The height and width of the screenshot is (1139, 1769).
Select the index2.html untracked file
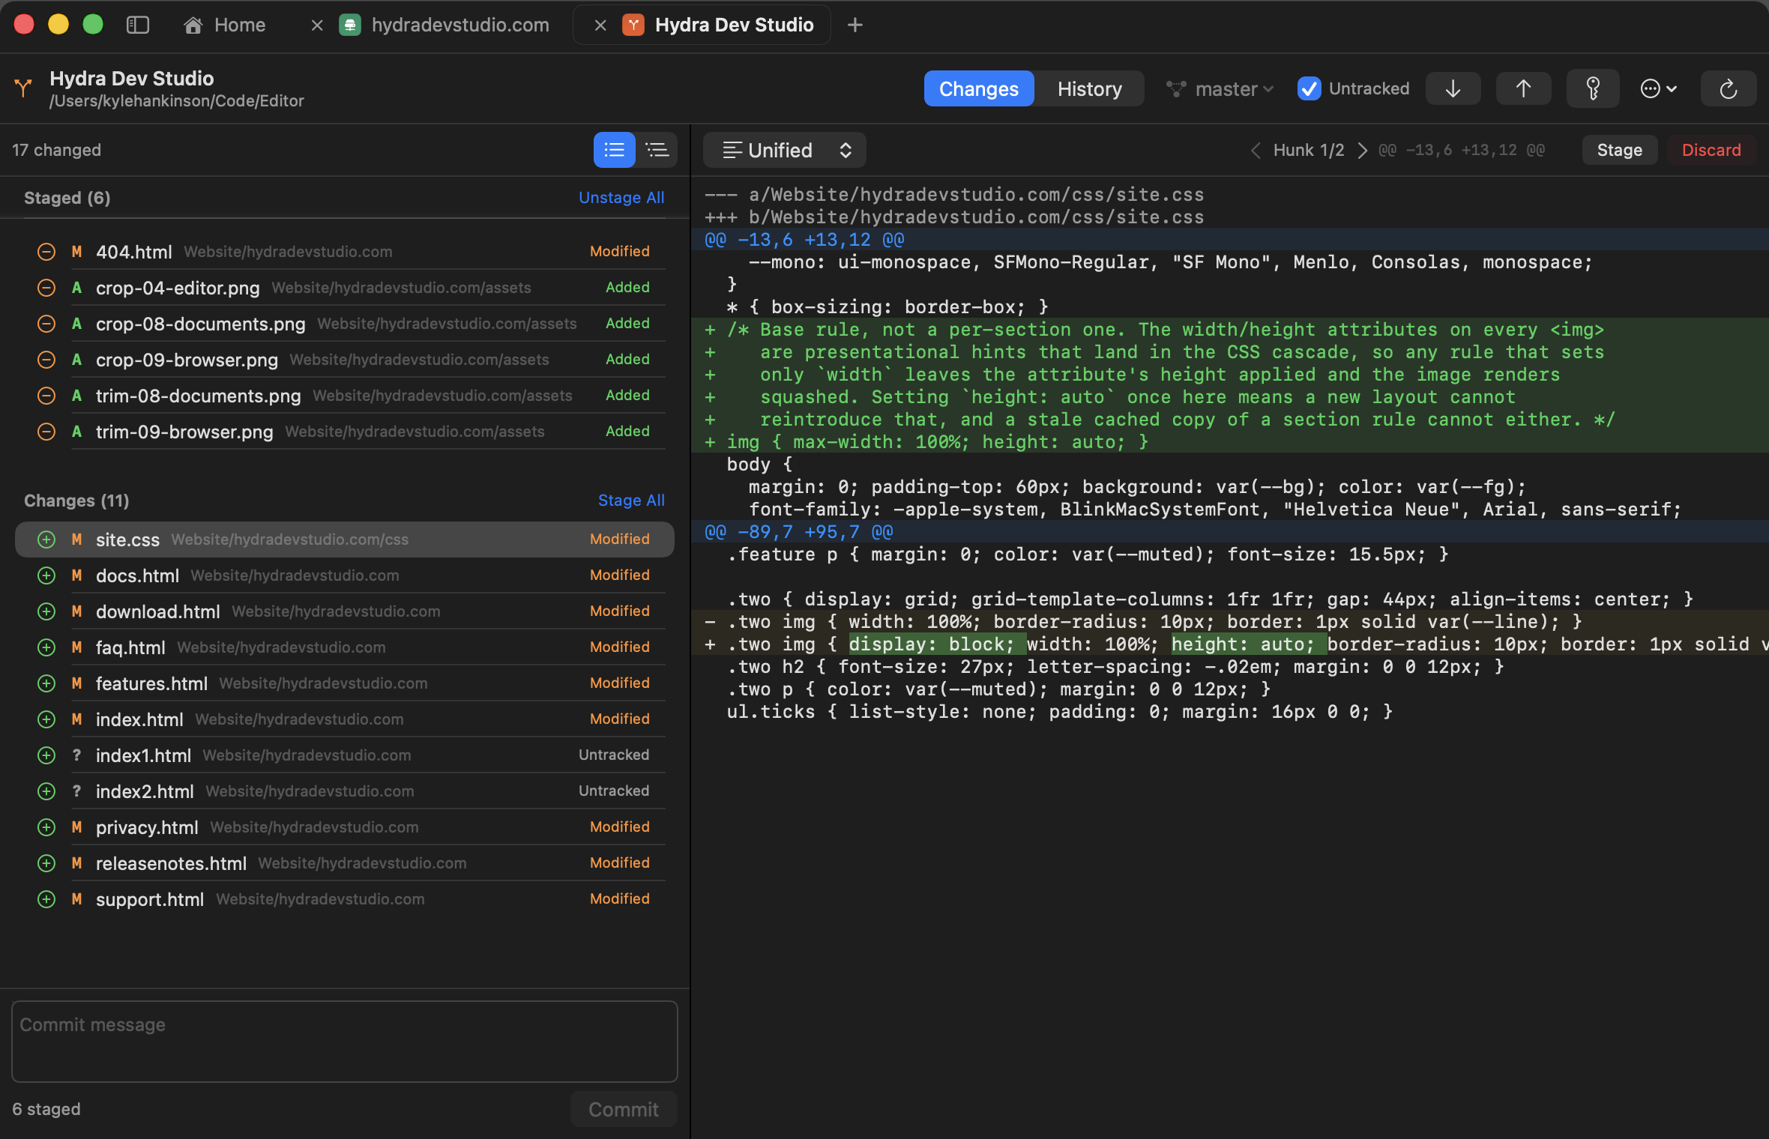pyautogui.click(x=345, y=791)
